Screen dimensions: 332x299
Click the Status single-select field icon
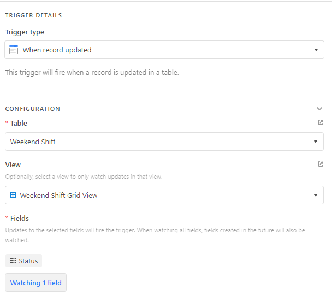(13, 261)
